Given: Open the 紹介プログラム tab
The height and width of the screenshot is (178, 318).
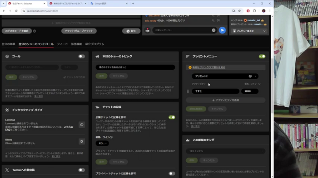Looking at the screenshot, I should tap(94, 44).
